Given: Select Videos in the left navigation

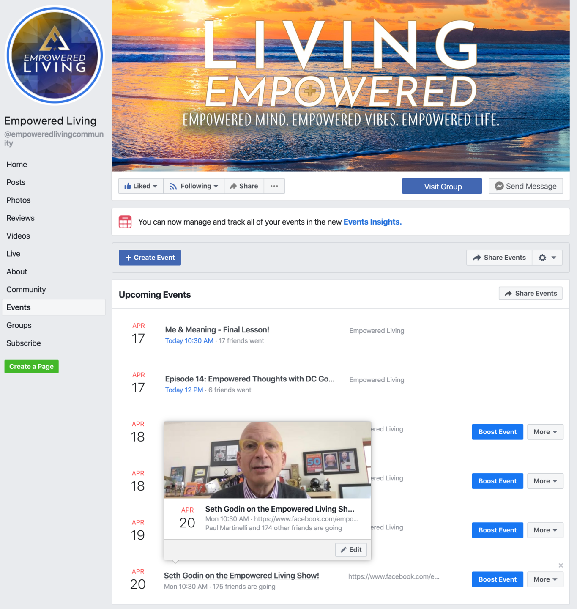Looking at the screenshot, I should click(18, 236).
